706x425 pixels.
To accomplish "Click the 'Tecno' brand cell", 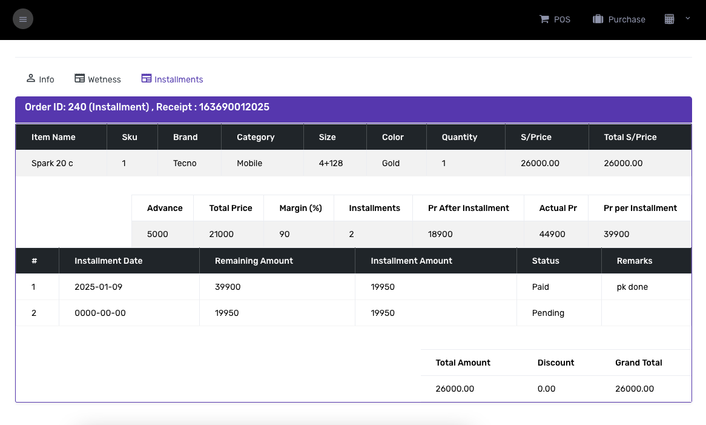I will coord(190,163).
